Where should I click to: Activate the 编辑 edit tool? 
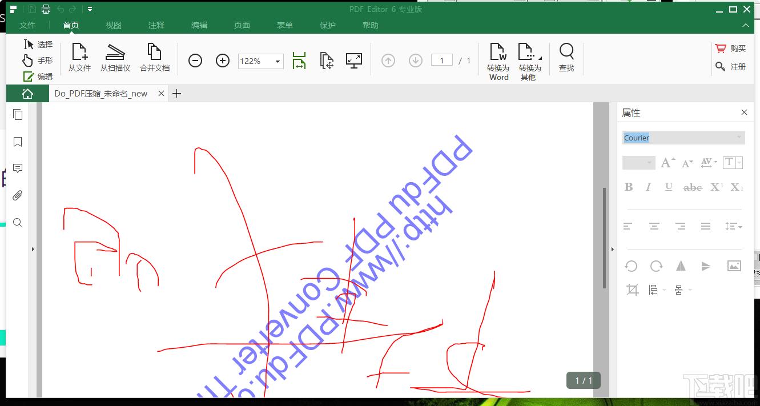coord(38,77)
